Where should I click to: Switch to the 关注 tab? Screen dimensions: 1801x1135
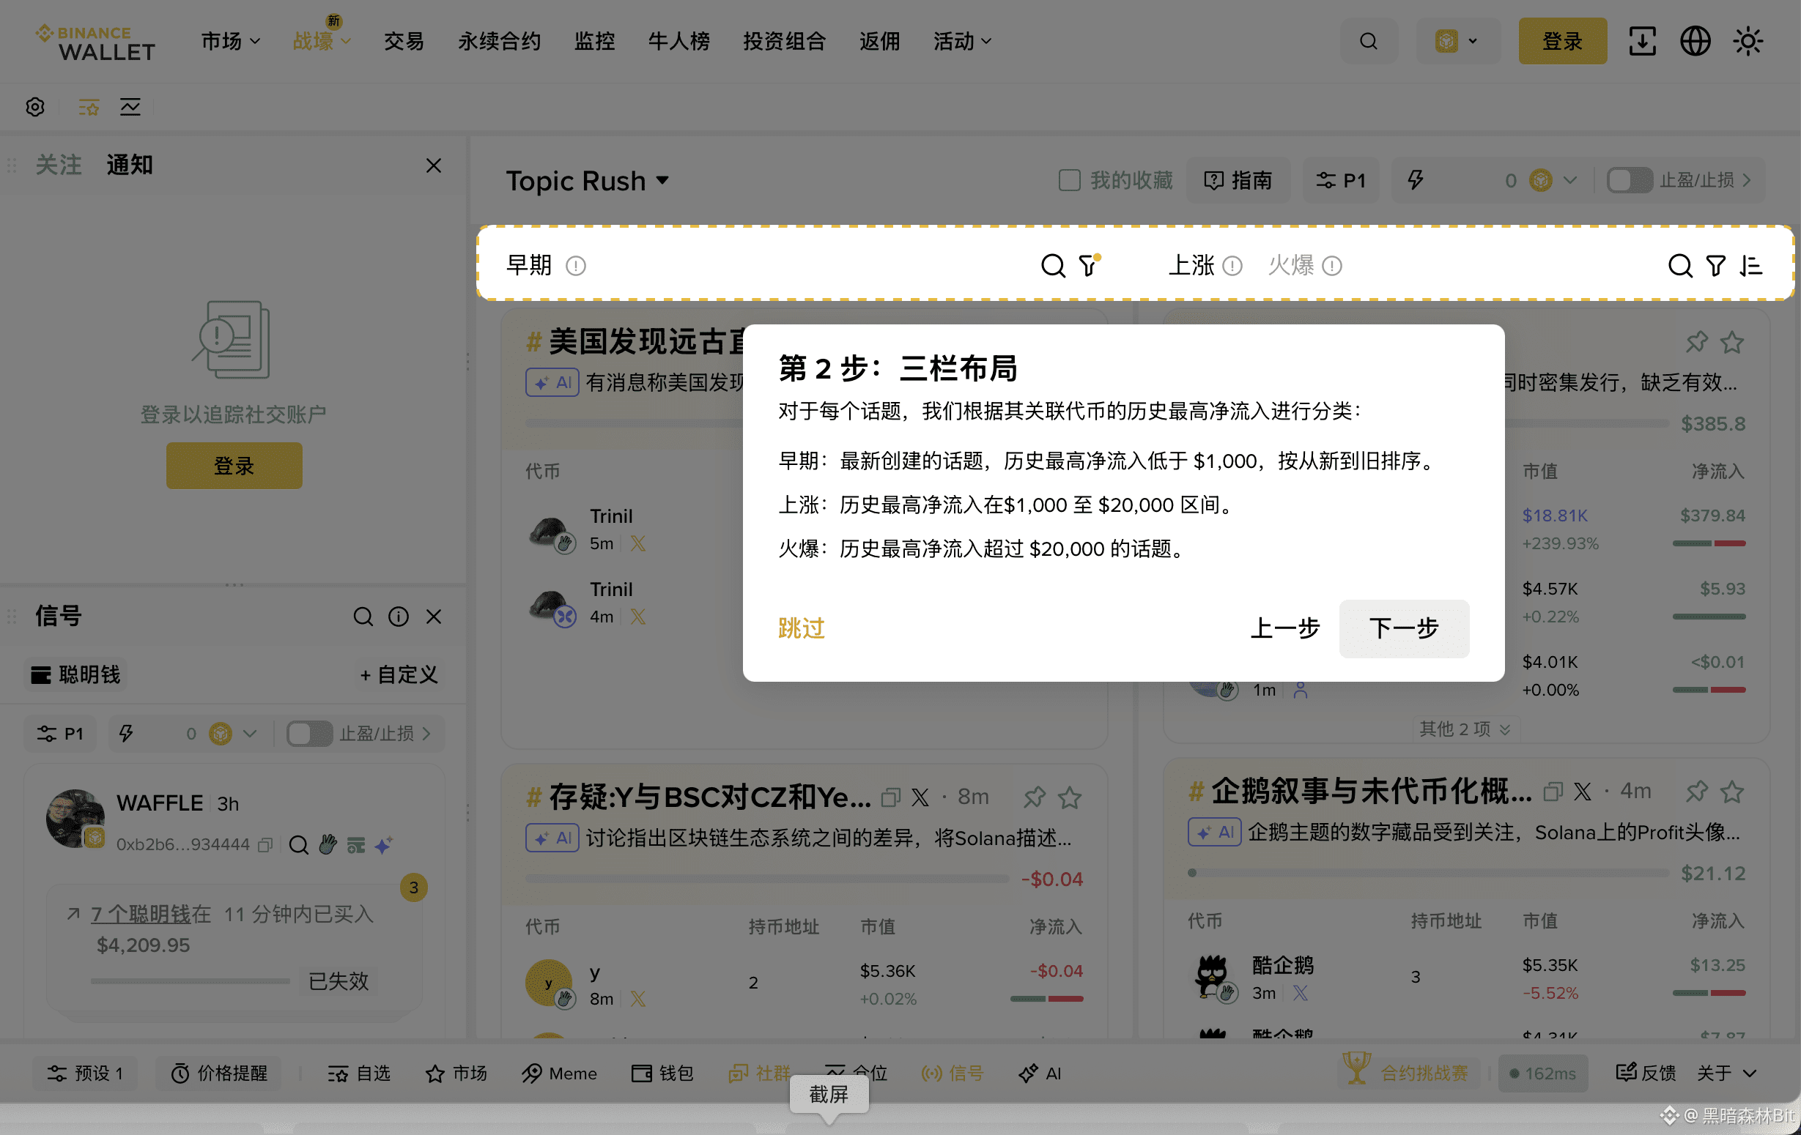[x=59, y=165]
